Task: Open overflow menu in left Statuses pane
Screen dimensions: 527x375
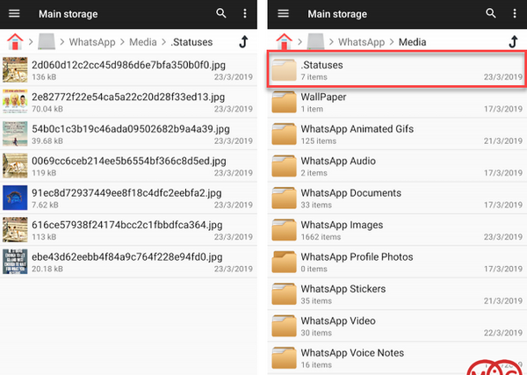Action: (245, 13)
